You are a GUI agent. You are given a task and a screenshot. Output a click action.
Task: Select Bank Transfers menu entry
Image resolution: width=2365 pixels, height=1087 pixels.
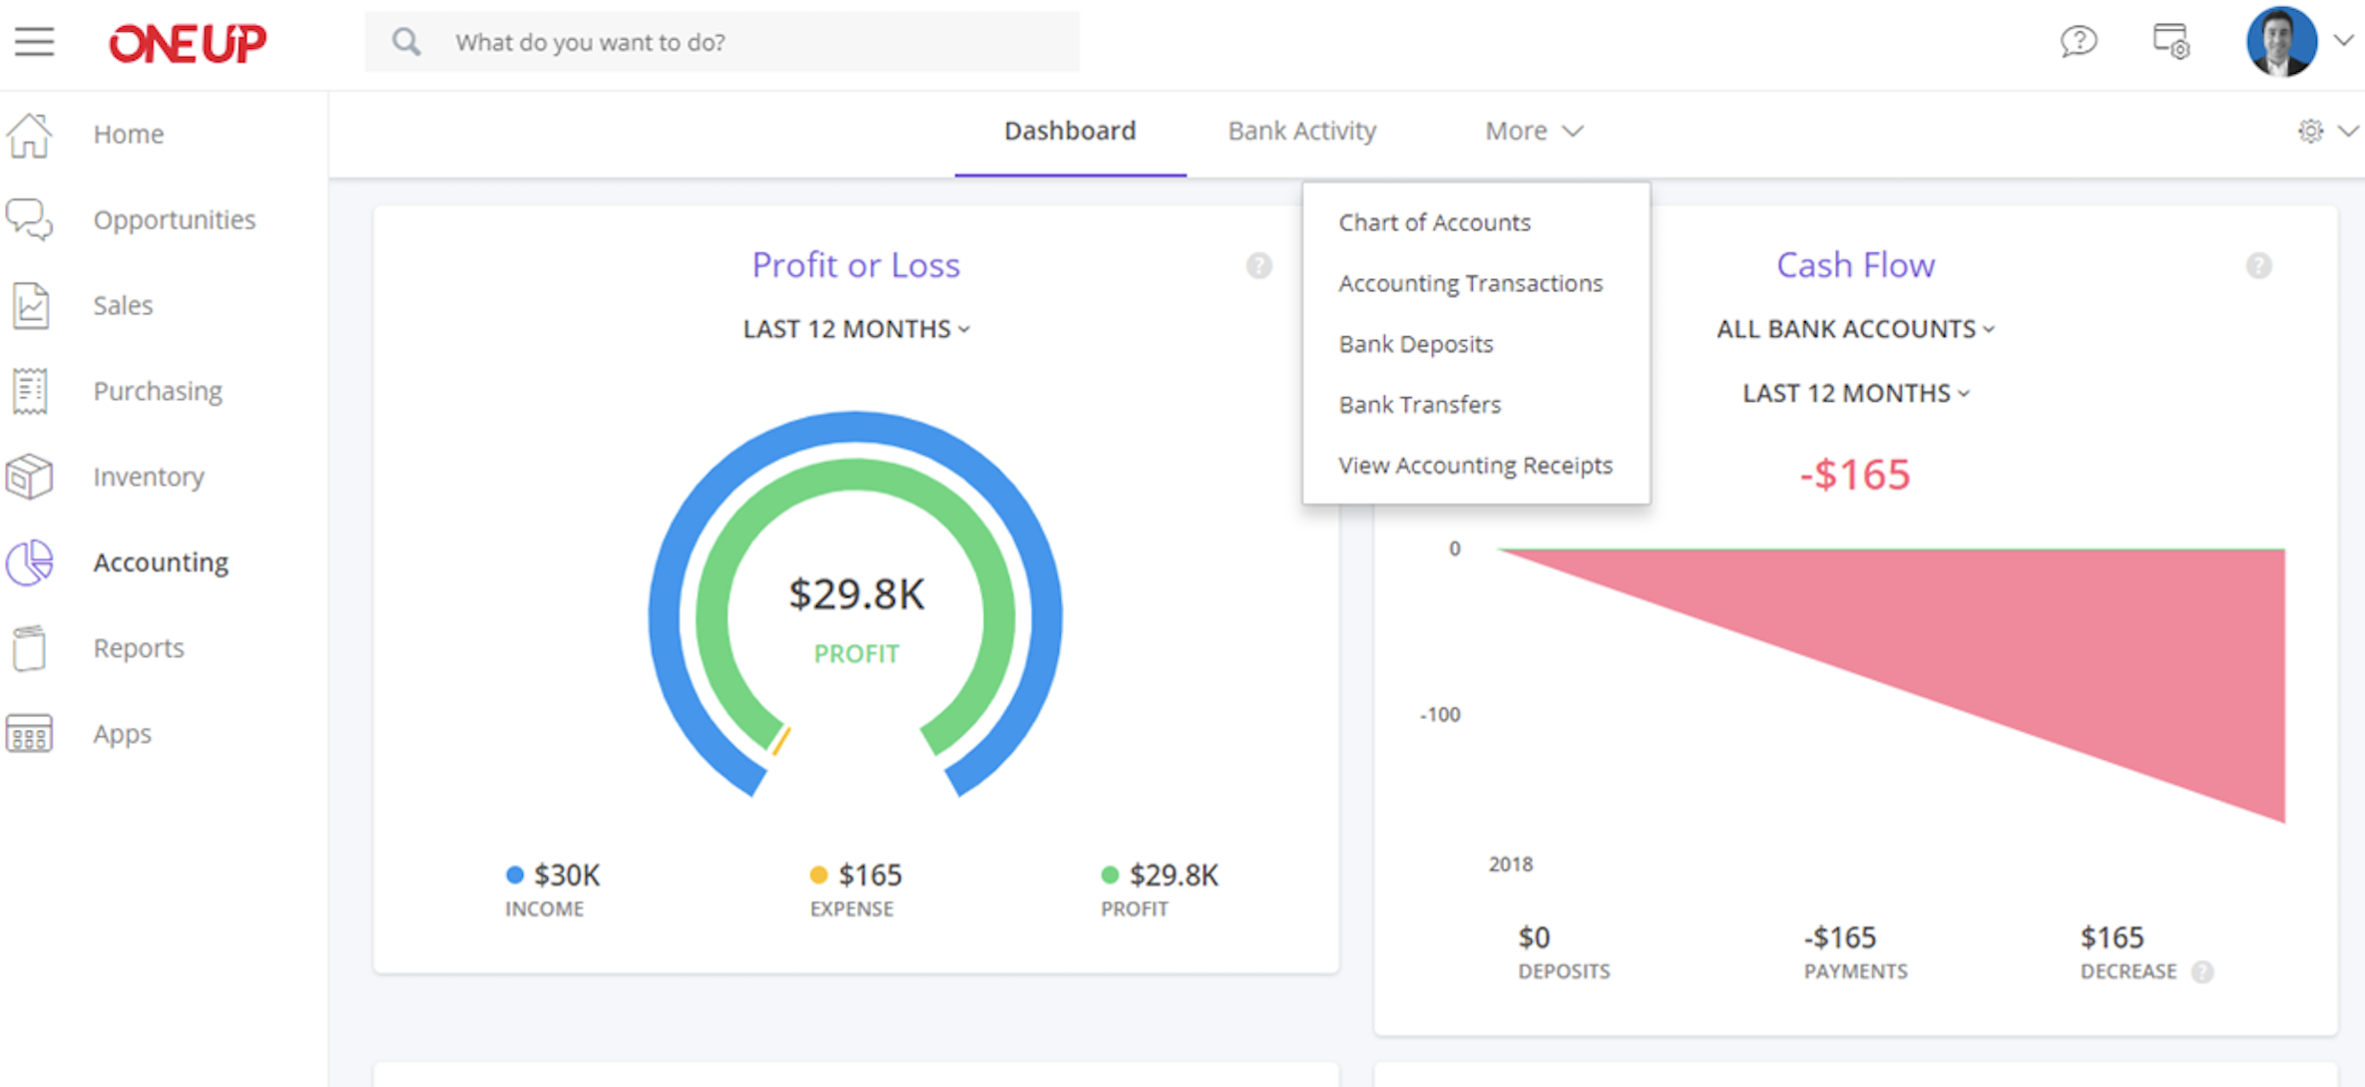click(1419, 405)
